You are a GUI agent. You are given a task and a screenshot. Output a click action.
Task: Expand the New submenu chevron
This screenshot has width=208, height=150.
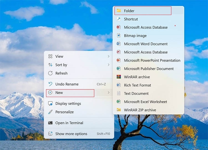pyautogui.click(x=108, y=92)
